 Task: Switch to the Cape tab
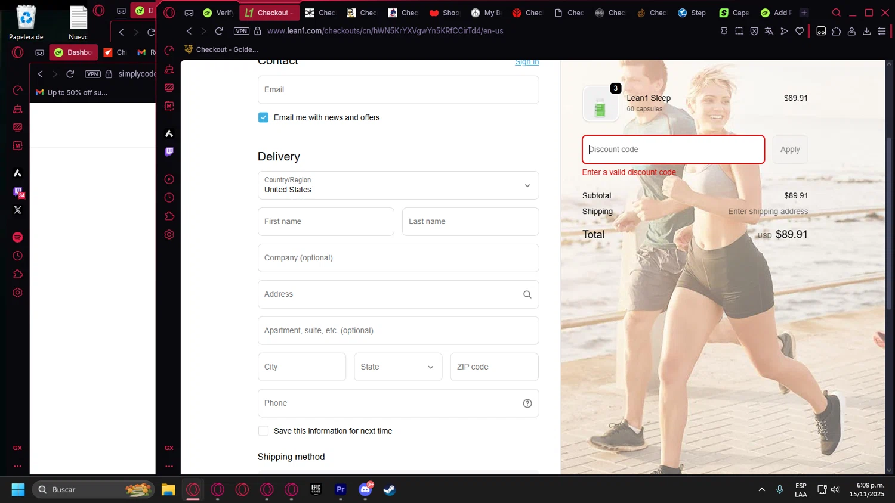click(734, 13)
